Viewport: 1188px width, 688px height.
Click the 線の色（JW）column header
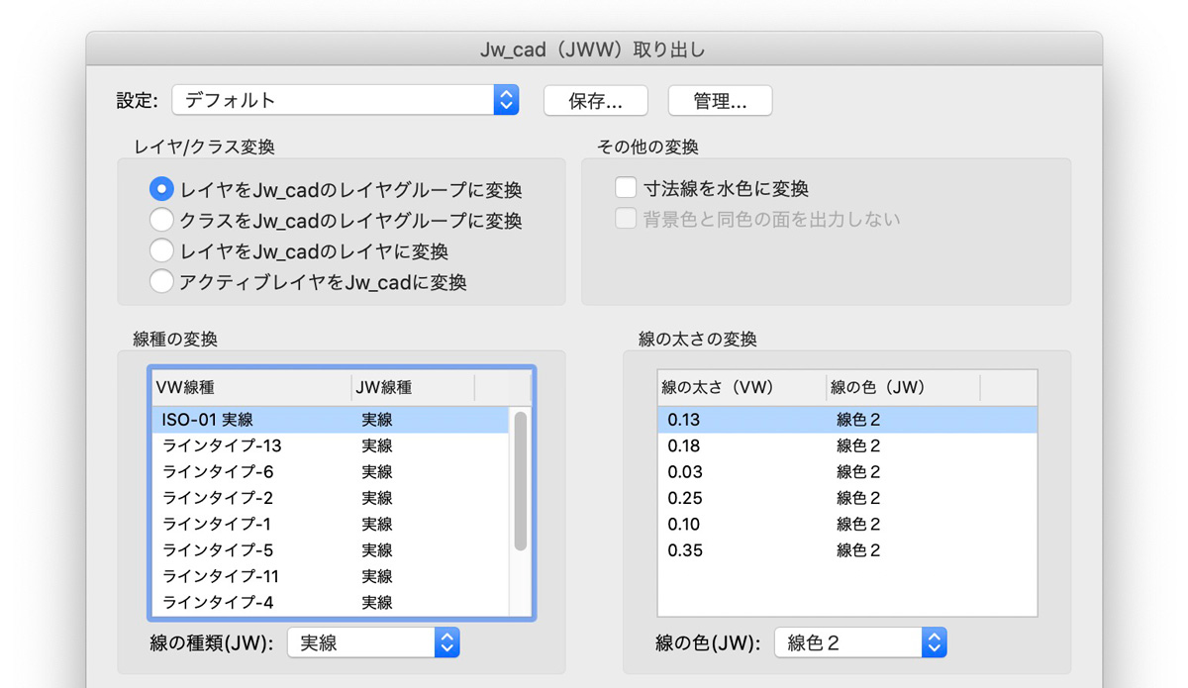pos(903,387)
